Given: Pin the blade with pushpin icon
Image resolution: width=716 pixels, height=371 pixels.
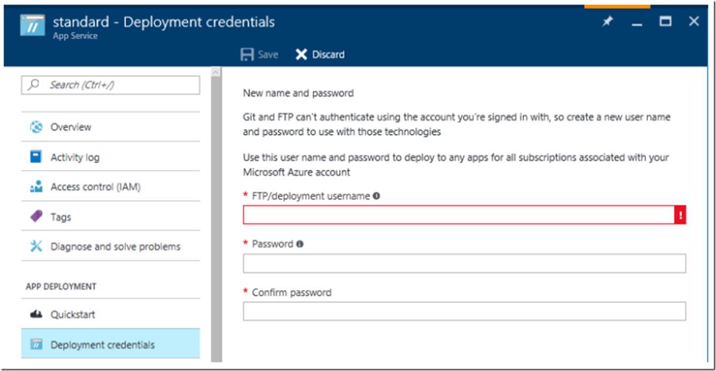Looking at the screenshot, I should (607, 22).
